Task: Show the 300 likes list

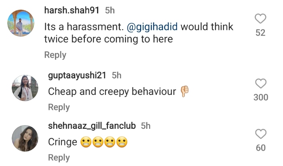Action: coord(261,97)
